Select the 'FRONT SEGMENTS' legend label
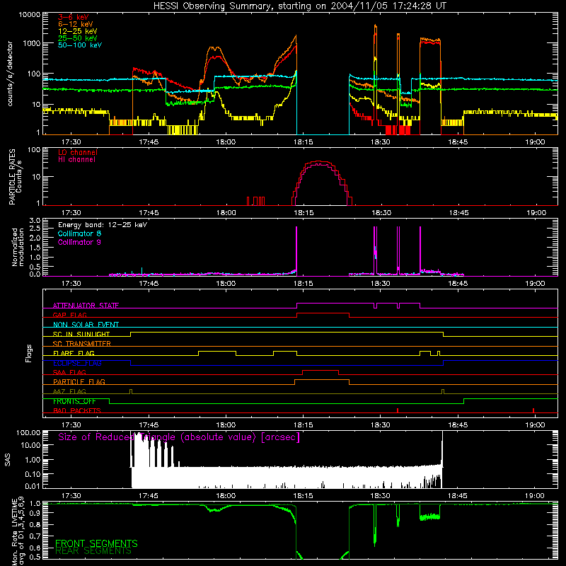Image resolution: width=566 pixels, height=566 pixels. pos(96,543)
